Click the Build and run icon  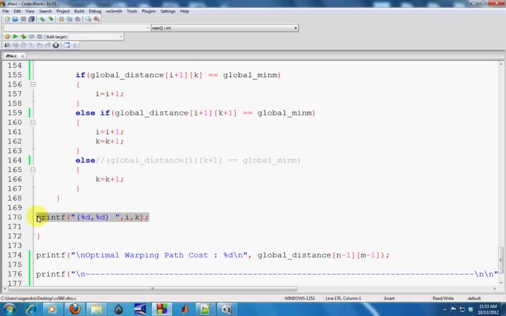pyautogui.click(x=23, y=37)
